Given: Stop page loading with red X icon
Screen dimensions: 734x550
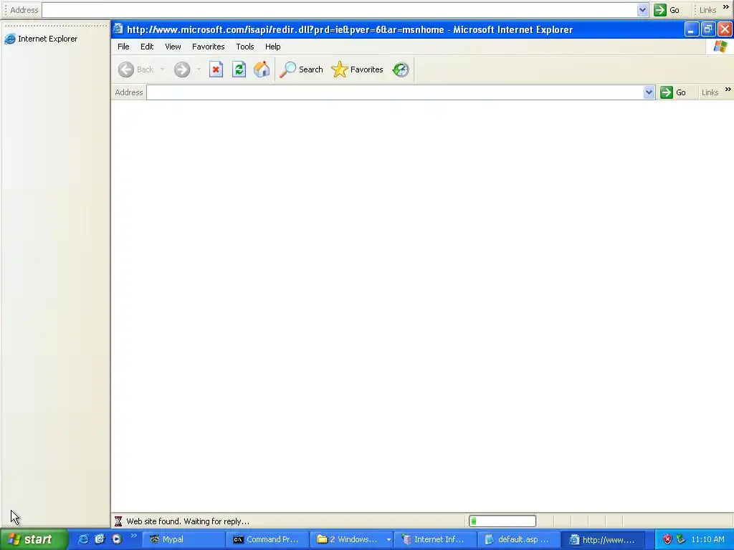Looking at the screenshot, I should (216, 69).
